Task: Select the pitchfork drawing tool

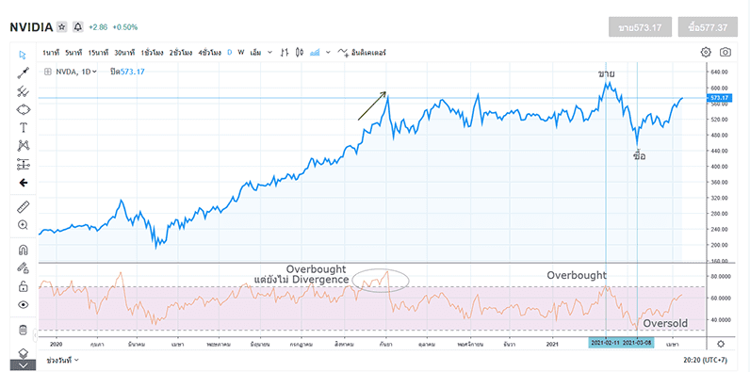Action: [23, 90]
